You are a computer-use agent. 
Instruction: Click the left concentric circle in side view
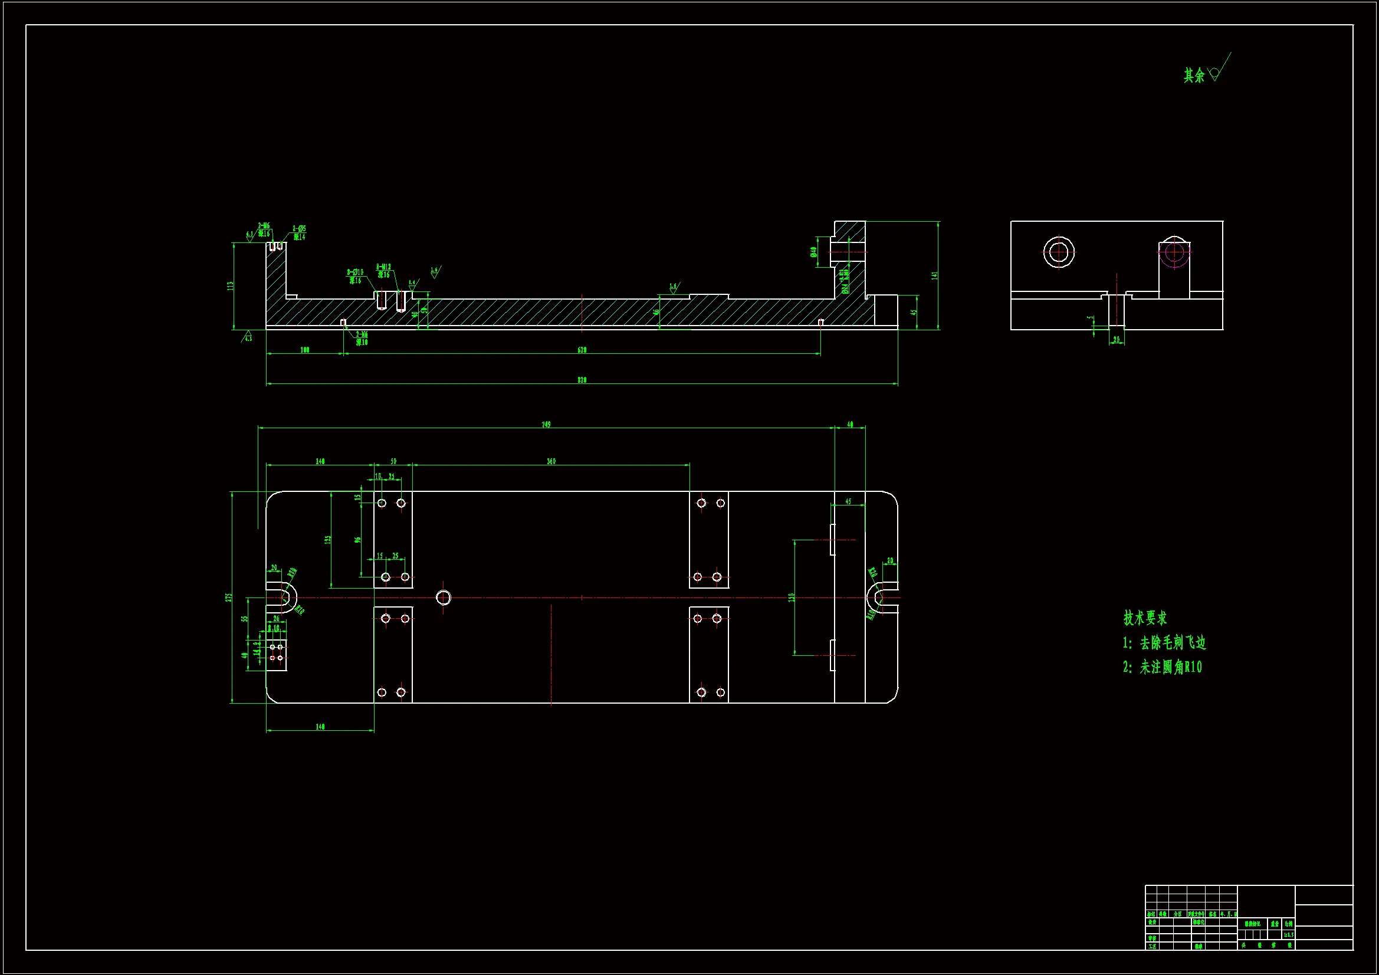coord(1058,252)
